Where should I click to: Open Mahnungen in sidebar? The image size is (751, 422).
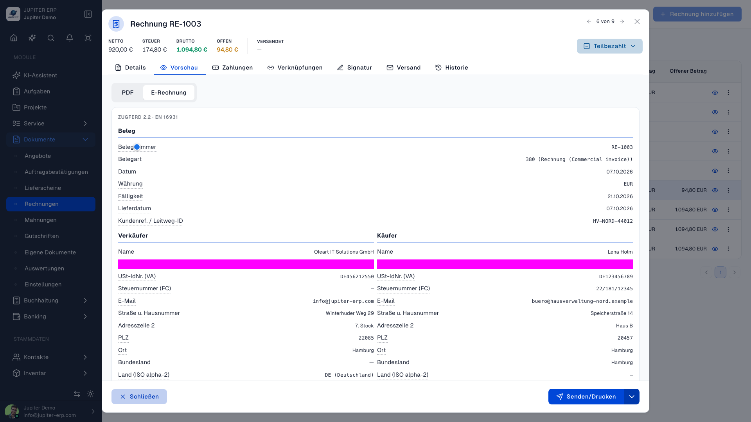click(51, 220)
